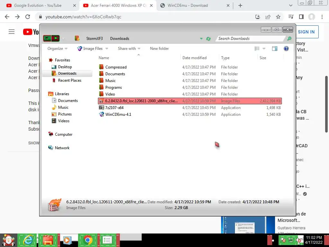Create a New folder
329x247 pixels.
[x=159, y=49]
